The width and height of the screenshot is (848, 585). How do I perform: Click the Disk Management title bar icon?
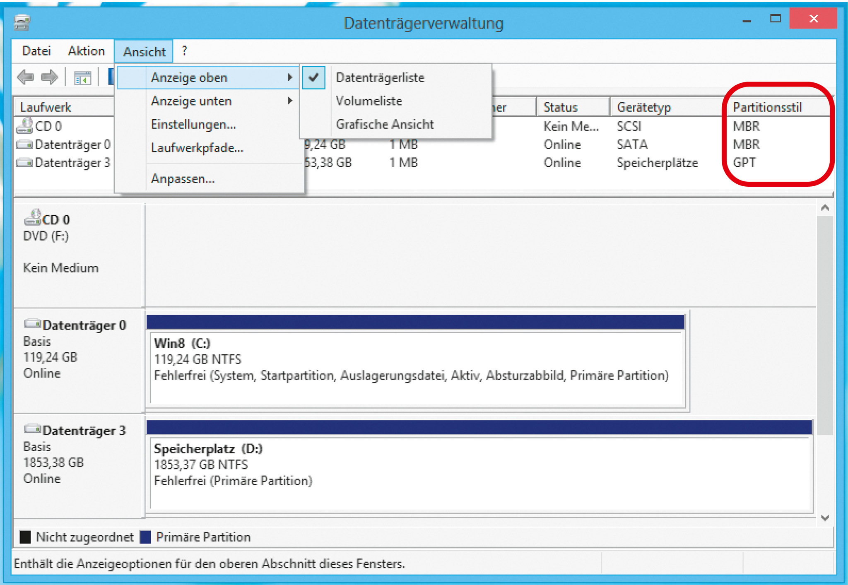(22, 22)
